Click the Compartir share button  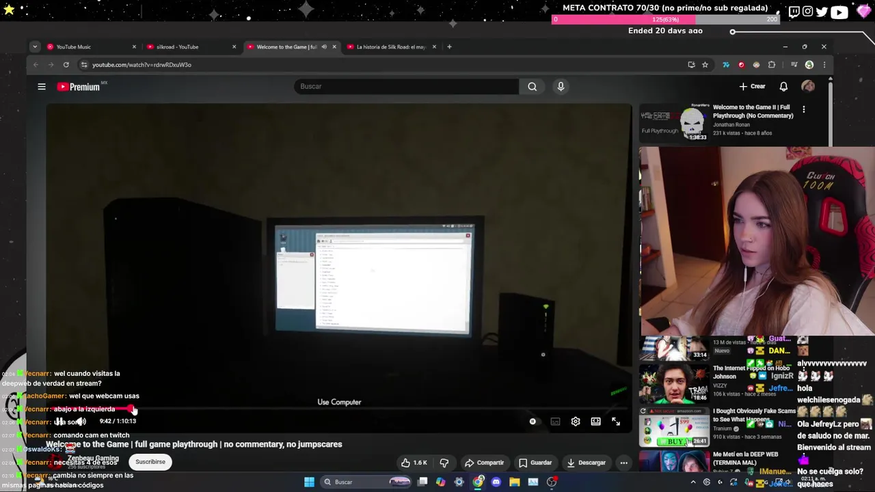point(484,463)
